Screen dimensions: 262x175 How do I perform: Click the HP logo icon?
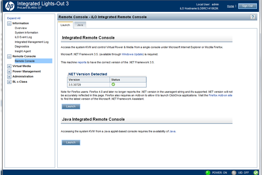point(10,6)
